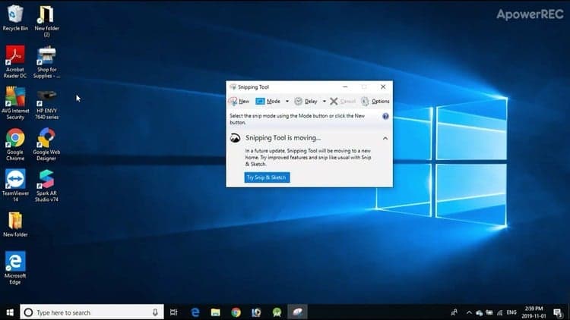Viewport: 570px width, 320px height.
Task: Select the Google Chrome desktop icon
Action: pos(15,144)
